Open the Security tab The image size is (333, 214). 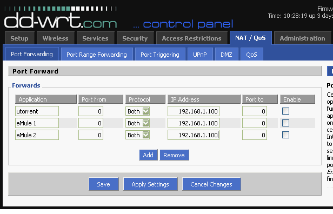pyautogui.click(x=135, y=38)
